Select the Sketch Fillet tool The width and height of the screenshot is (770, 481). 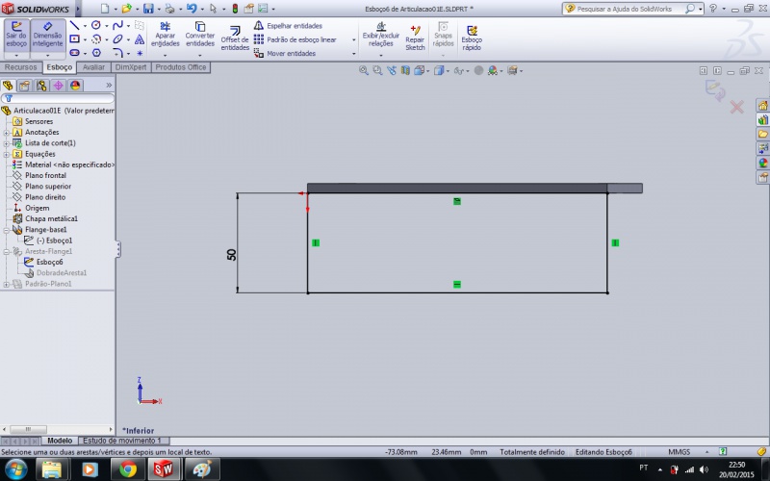[x=117, y=53]
